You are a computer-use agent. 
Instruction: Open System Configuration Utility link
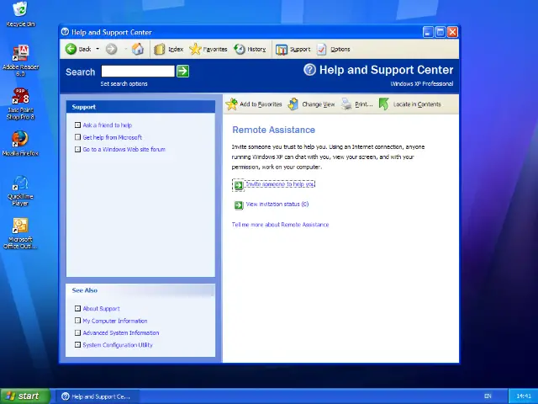[x=118, y=345]
